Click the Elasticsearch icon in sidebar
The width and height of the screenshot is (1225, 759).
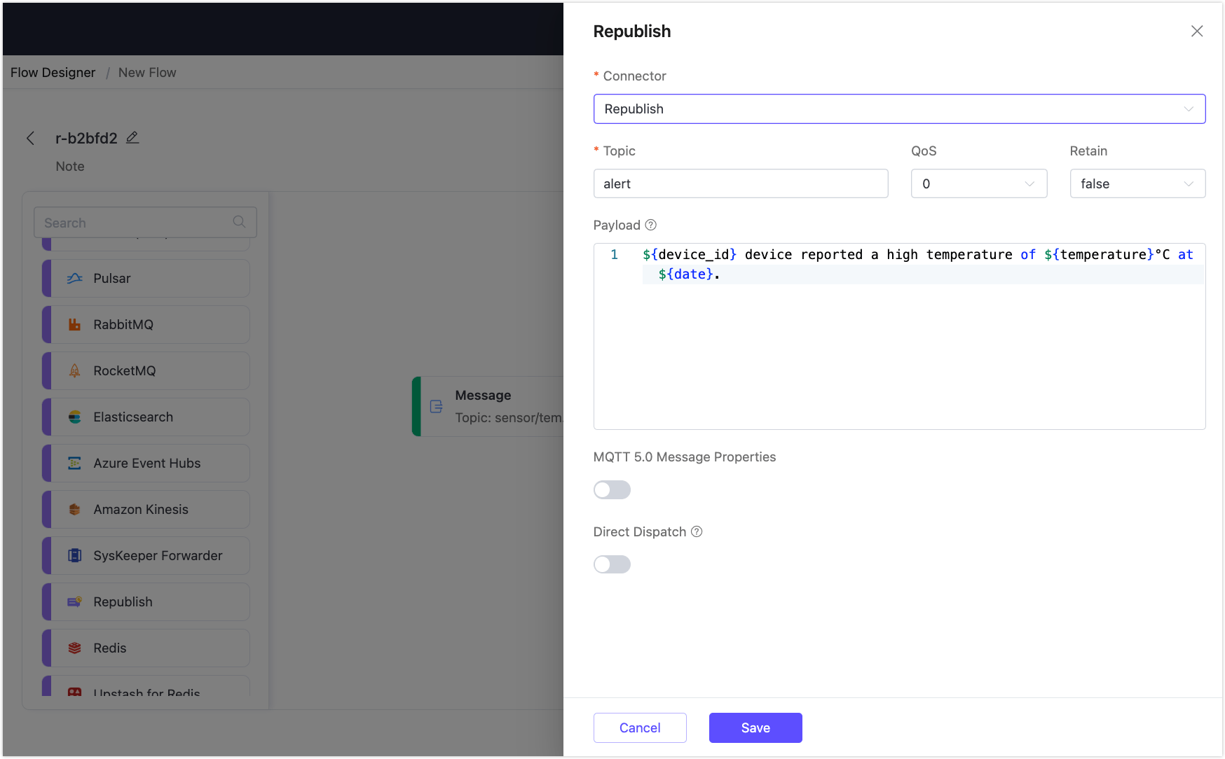tap(75, 417)
